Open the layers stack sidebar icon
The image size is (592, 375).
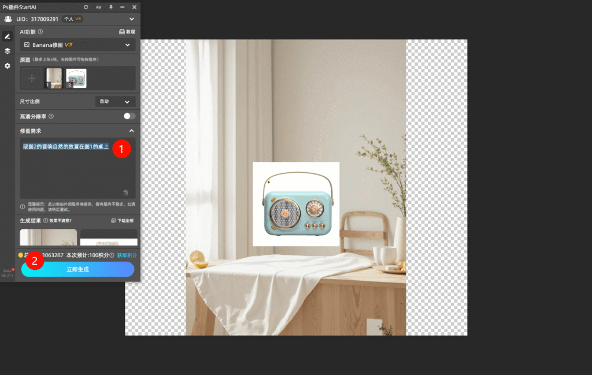(x=8, y=51)
